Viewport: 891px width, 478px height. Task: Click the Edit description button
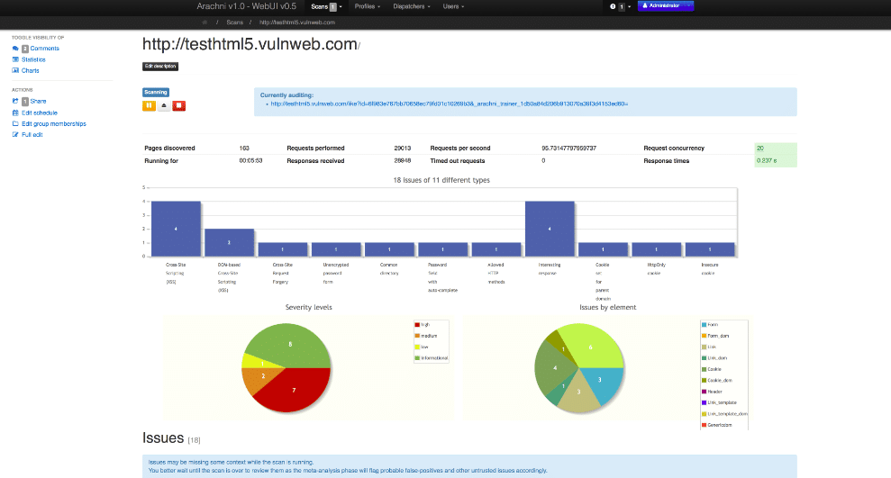tap(160, 67)
